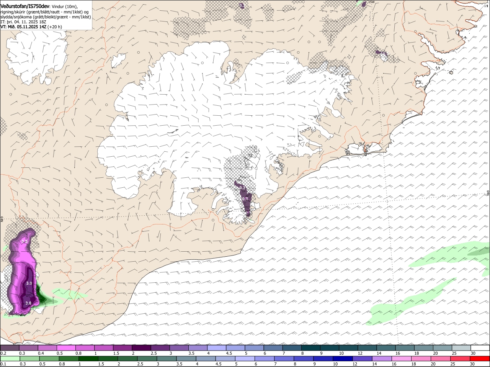Click the 0.1 label on the rain scale

pos(3,364)
